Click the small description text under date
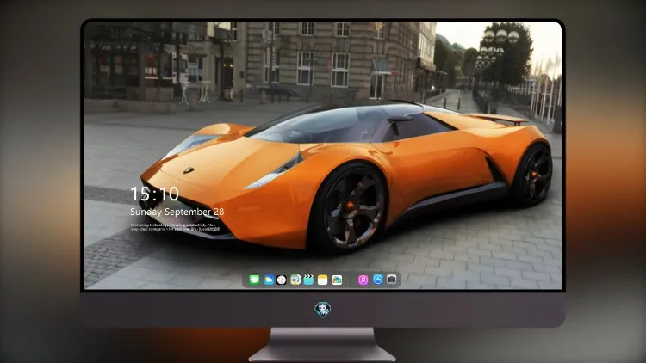The height and width of the screenshot is (363, 646). pyautogui.click(x=175, y=227)
